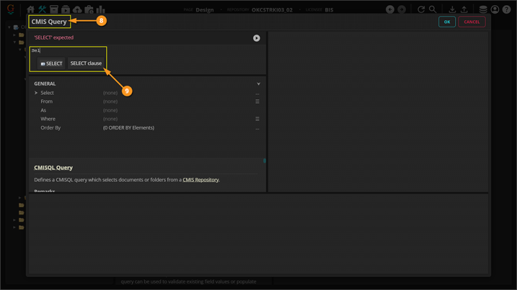This screenshot has width=517, height=290.
Task: Click the BIS licensee label
Action: (329, 10)
